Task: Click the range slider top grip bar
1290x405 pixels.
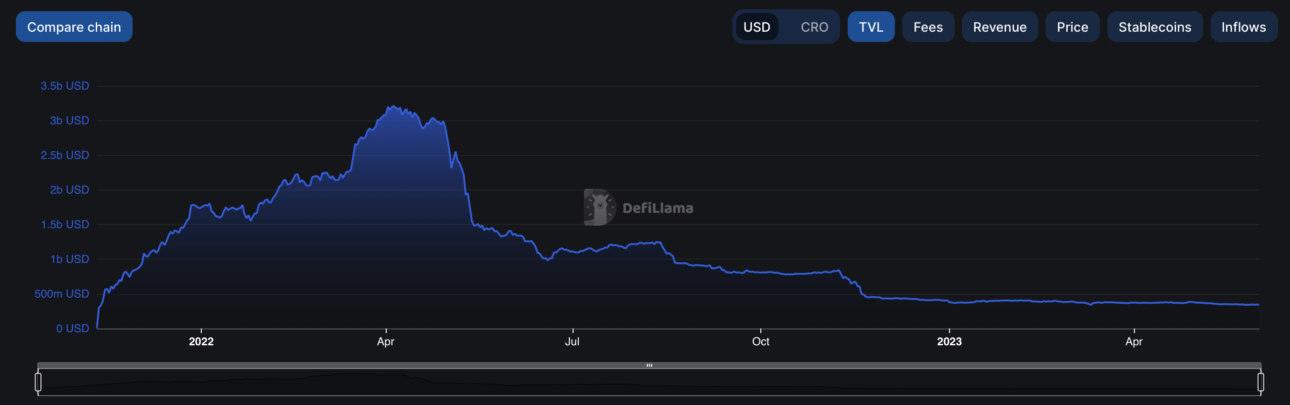Action: [649, 365]
